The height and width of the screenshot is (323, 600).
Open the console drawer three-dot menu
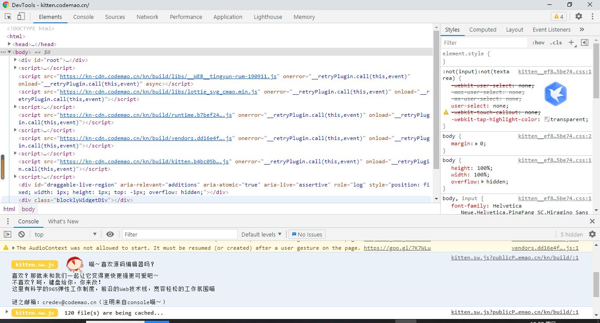(8, 221)
